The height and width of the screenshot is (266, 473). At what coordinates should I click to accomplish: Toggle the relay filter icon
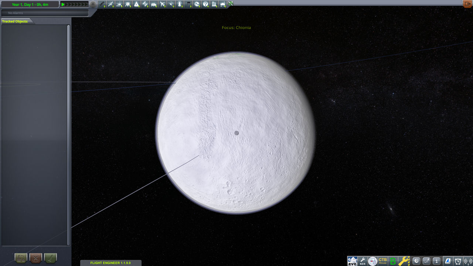click(x=171, y=4)
